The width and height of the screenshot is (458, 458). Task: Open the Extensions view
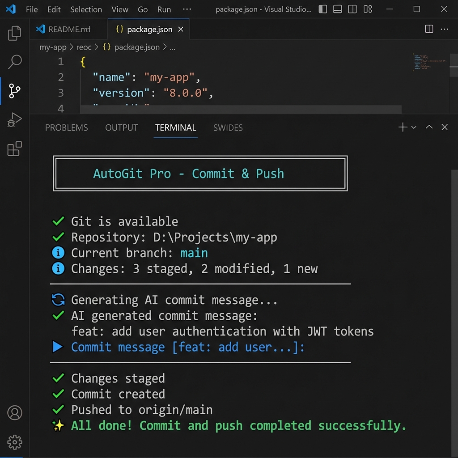click(x=15, y=149)
